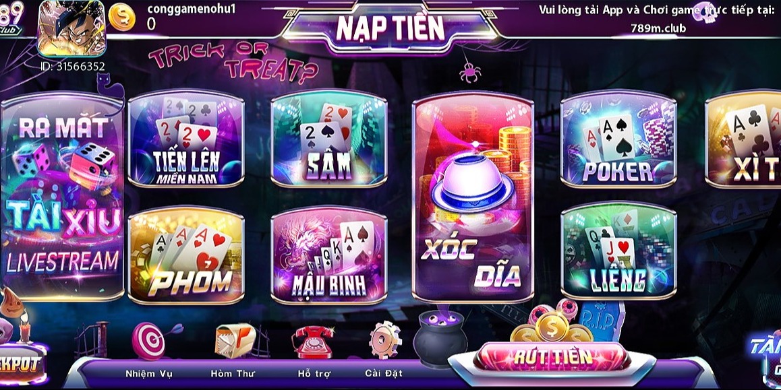Open the Phỏm card game tile
The image size is (781, 390).
click(185, 255)
